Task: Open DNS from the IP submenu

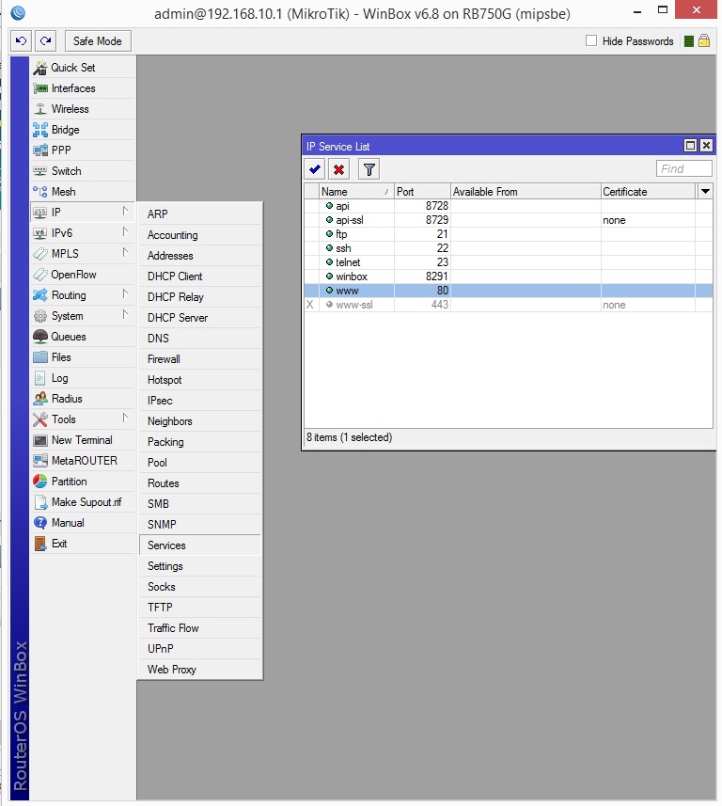Action: point(200,339)
